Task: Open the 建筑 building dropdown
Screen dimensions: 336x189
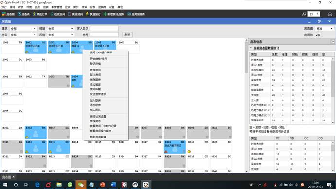Action: coord(23,29)
